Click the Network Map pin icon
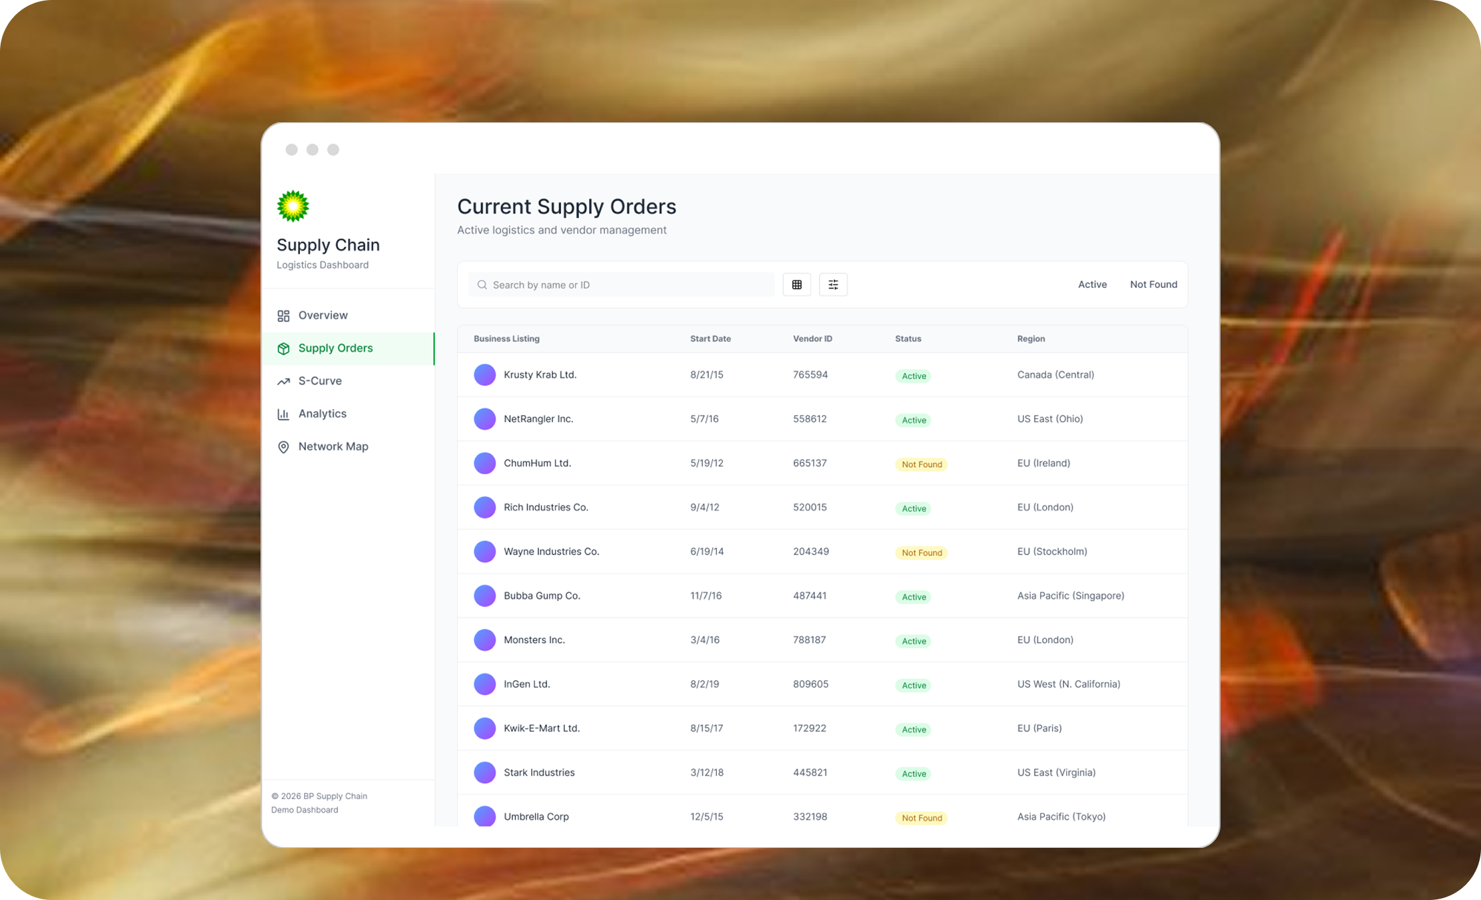 click(283, 446)
